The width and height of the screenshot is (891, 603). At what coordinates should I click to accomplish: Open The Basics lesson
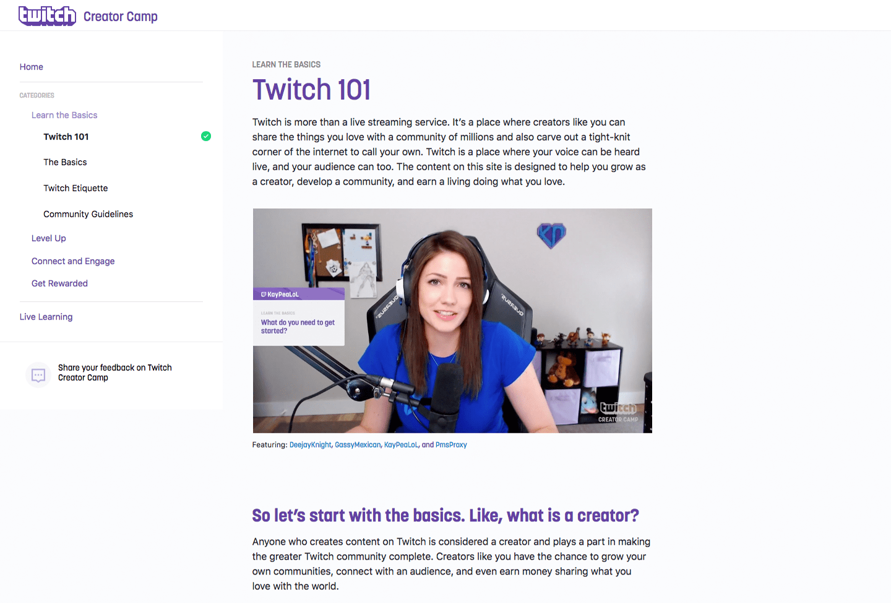tap(65, 162)
